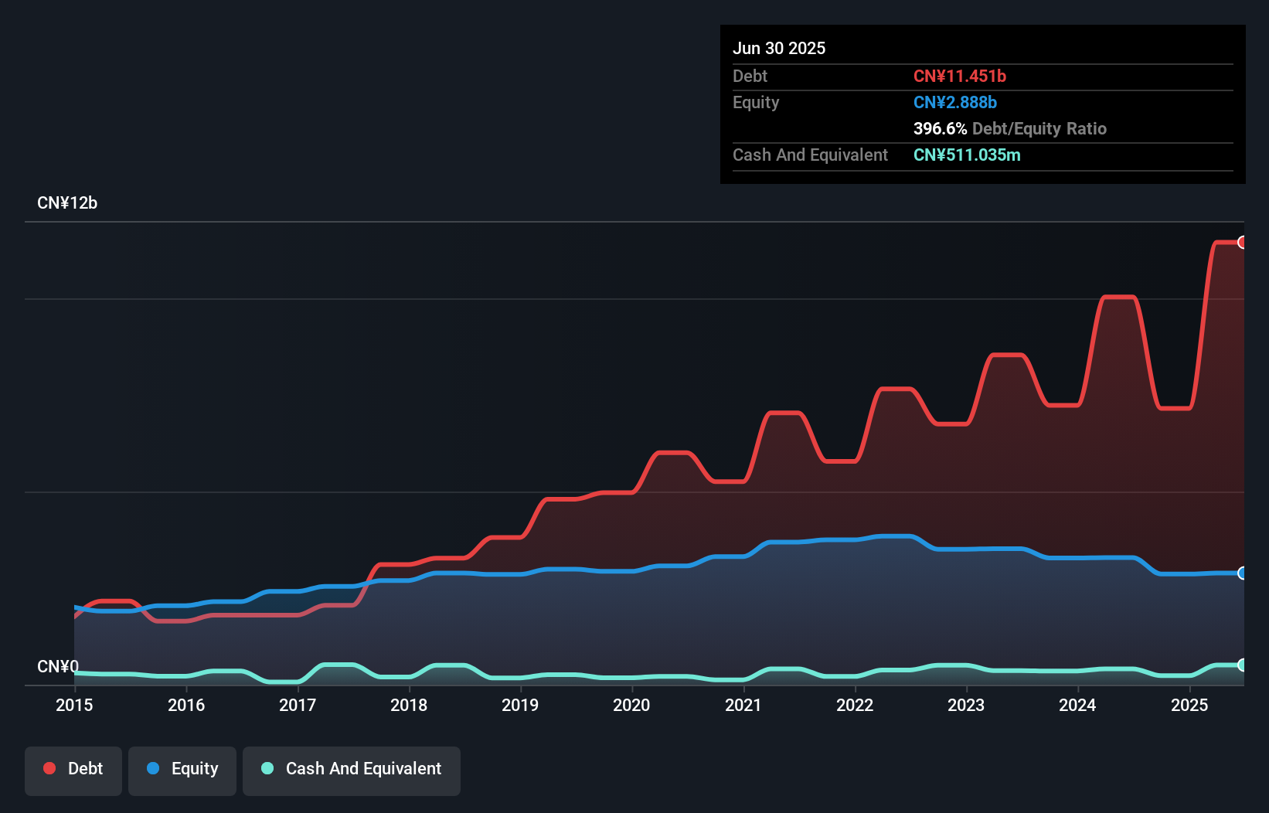
Task: Select the 2020 label on the time axis
Action: click(631, 705)
